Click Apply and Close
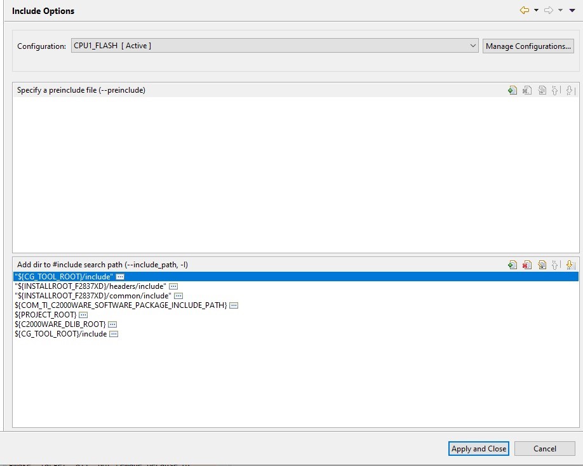This screenshot has height=466, width=583. point(478,448)
